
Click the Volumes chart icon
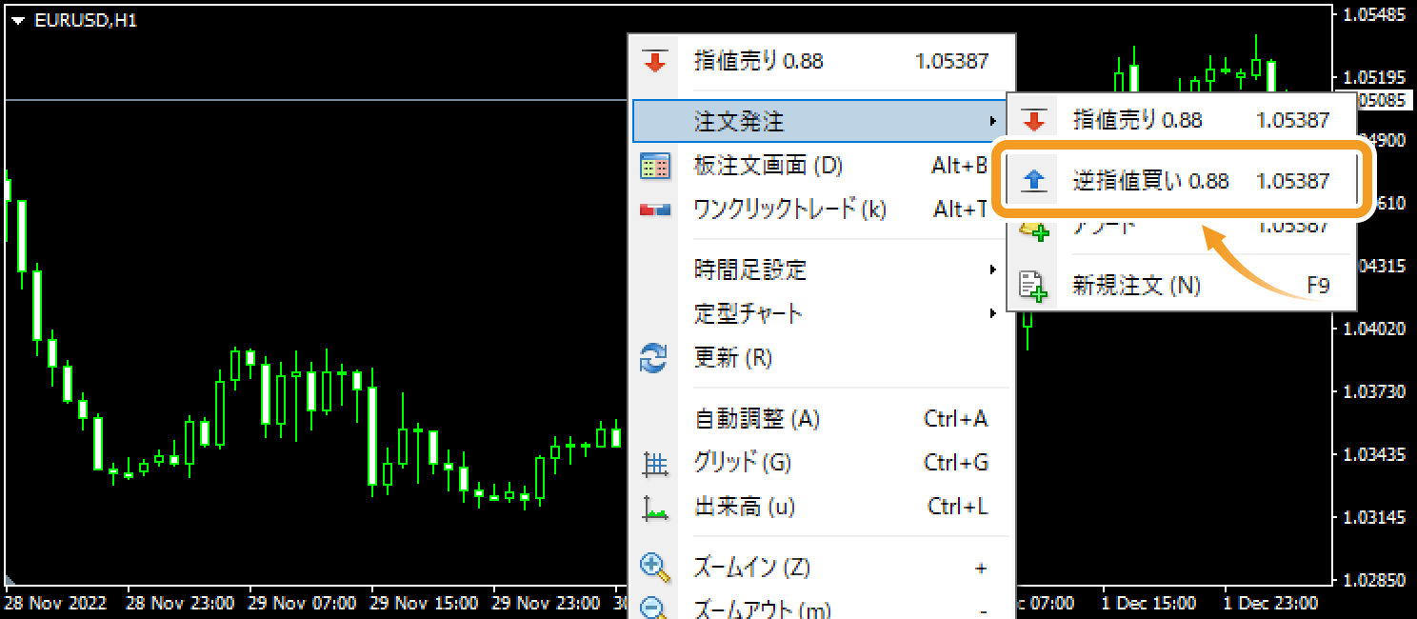point(654,508)
